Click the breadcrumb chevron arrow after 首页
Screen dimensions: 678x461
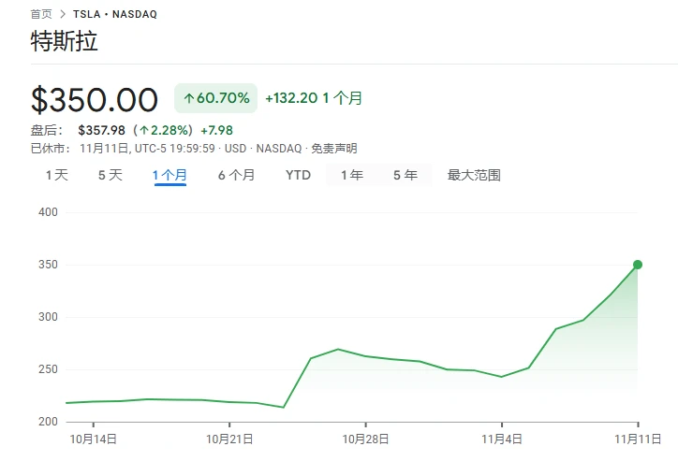pos(62,14)
